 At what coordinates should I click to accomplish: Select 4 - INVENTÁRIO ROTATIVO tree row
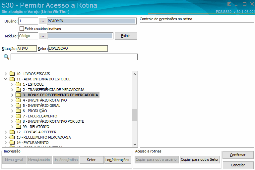45,100
